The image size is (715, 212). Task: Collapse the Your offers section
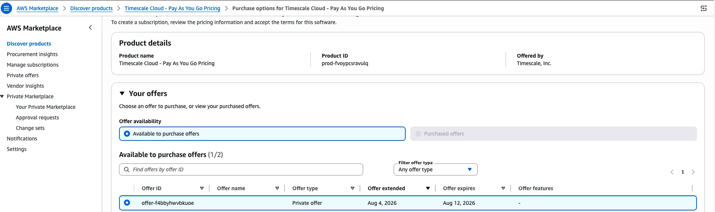coord(122,93)
